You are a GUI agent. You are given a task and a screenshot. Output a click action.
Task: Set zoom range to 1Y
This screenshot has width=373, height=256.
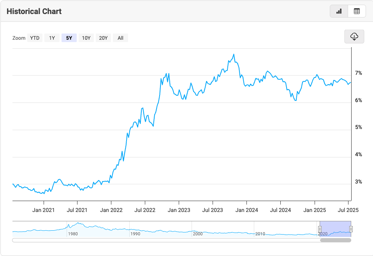coord(52,38)
